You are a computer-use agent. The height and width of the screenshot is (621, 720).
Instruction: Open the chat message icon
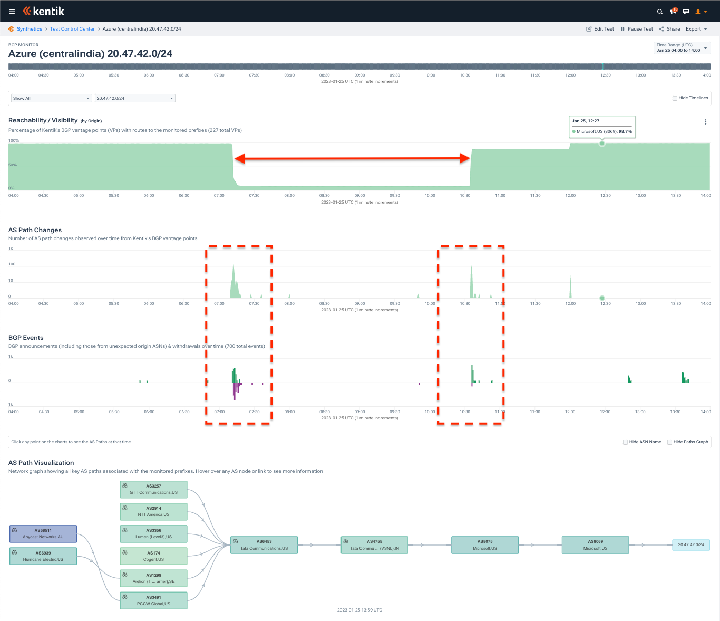[686, 12]
